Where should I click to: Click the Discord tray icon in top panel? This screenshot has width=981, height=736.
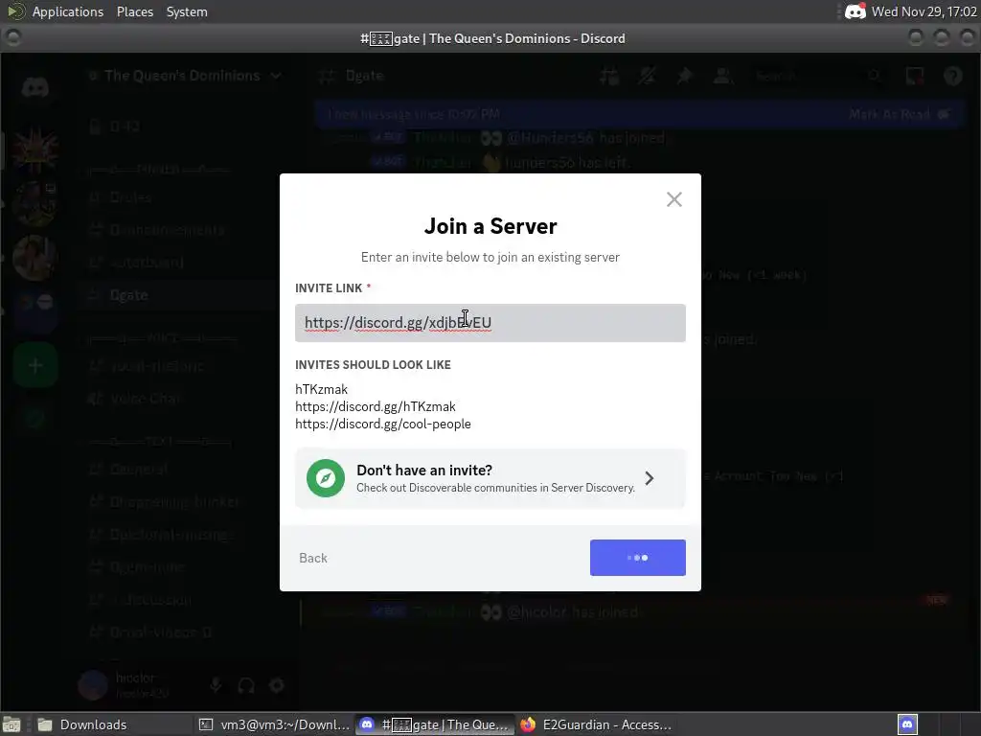point(855,11)
